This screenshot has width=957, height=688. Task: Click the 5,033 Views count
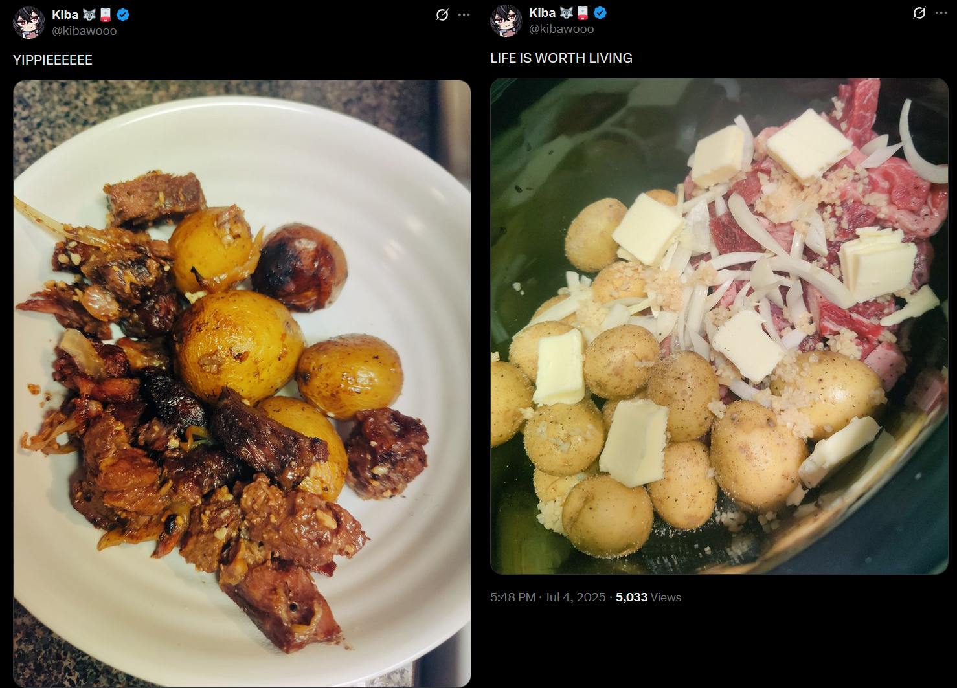[x=648, y=597]
